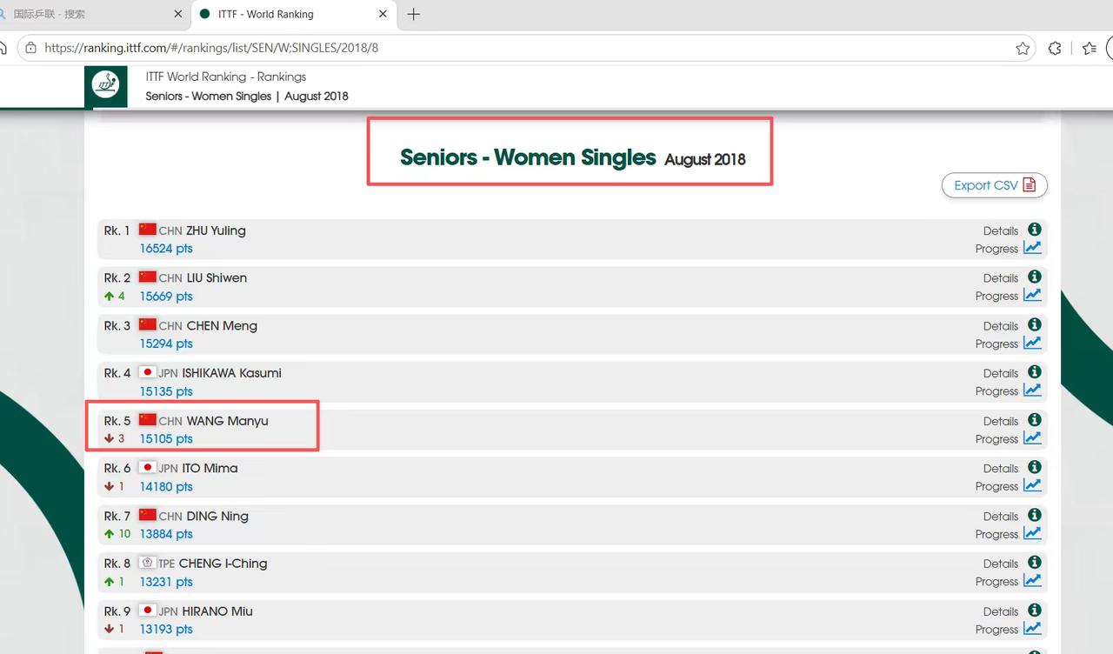The height and width of the screenshot is (654, 1113).
Task: Export rankings with Export CSV button
Action: click(x=995, y=185)
